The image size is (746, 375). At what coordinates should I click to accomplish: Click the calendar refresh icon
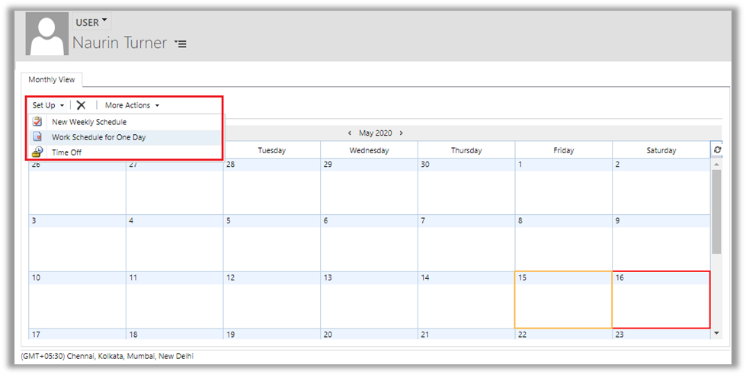(716, 150)
